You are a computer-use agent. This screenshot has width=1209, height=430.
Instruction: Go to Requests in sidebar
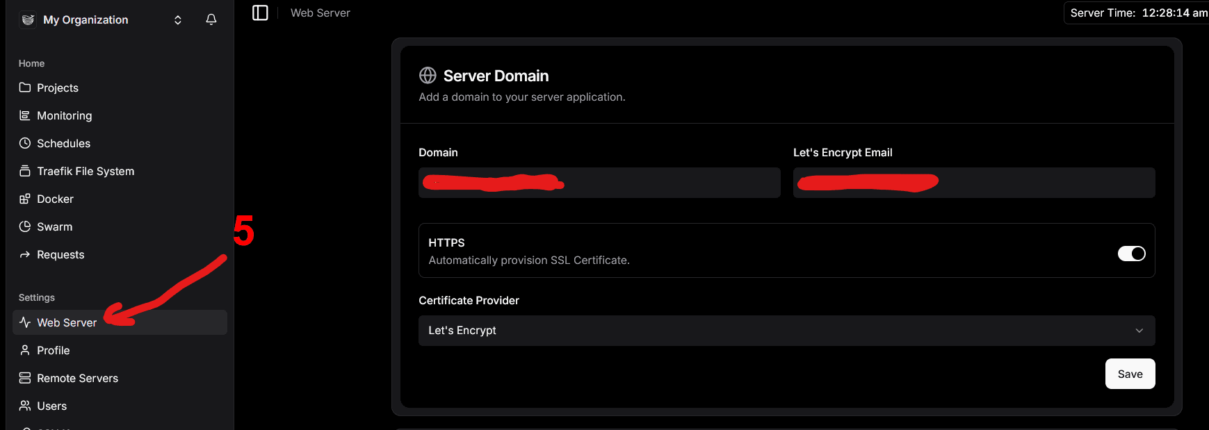tap(60, 254)
